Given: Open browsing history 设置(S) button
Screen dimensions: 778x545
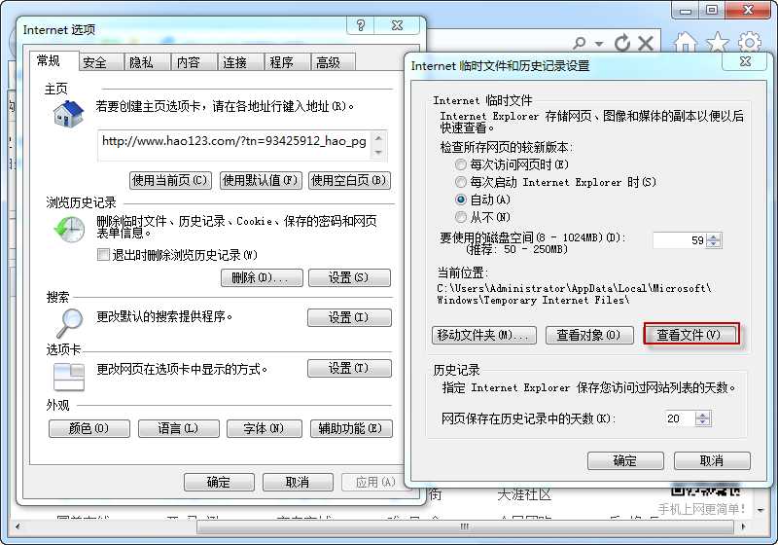Looking at the screenshot, I should (349, 277).
